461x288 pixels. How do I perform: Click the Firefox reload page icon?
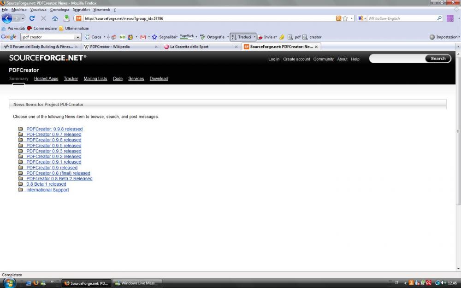32,18
